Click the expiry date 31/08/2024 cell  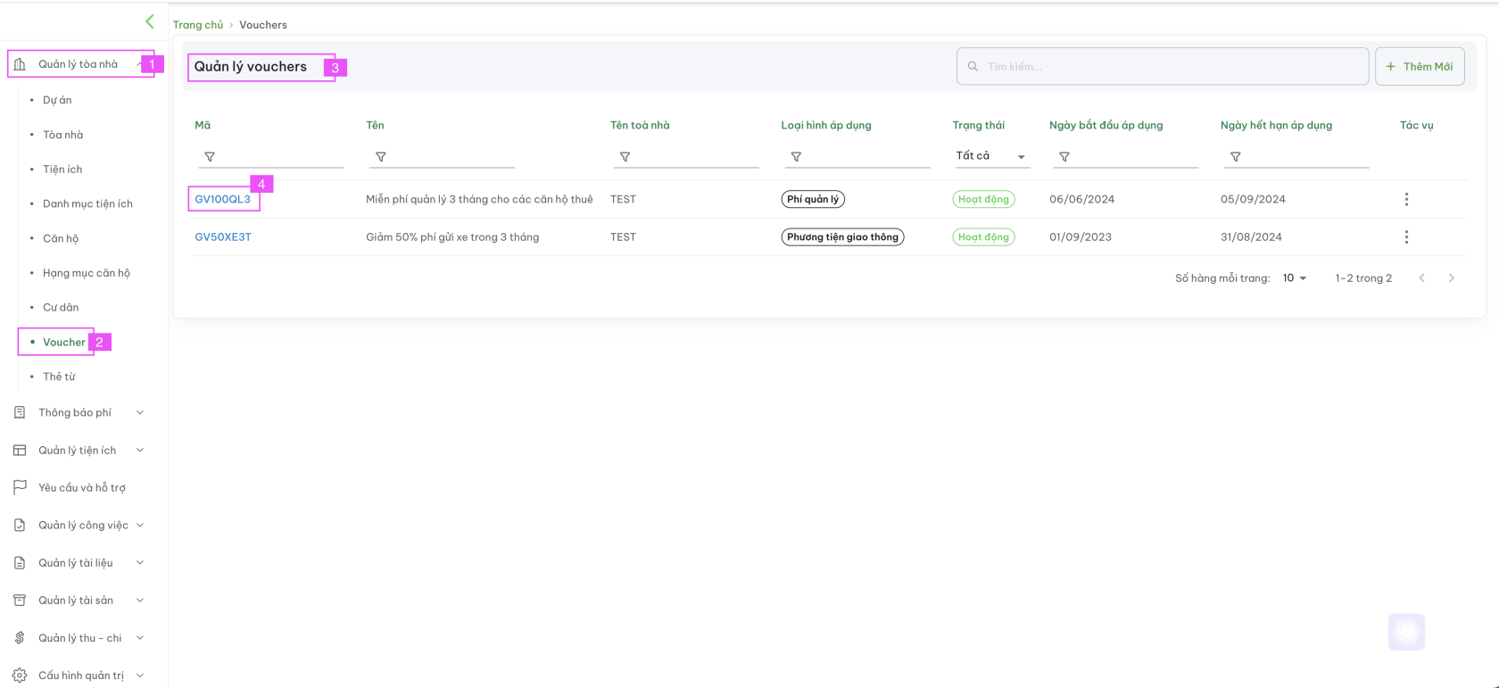(x=1253, y=236)
